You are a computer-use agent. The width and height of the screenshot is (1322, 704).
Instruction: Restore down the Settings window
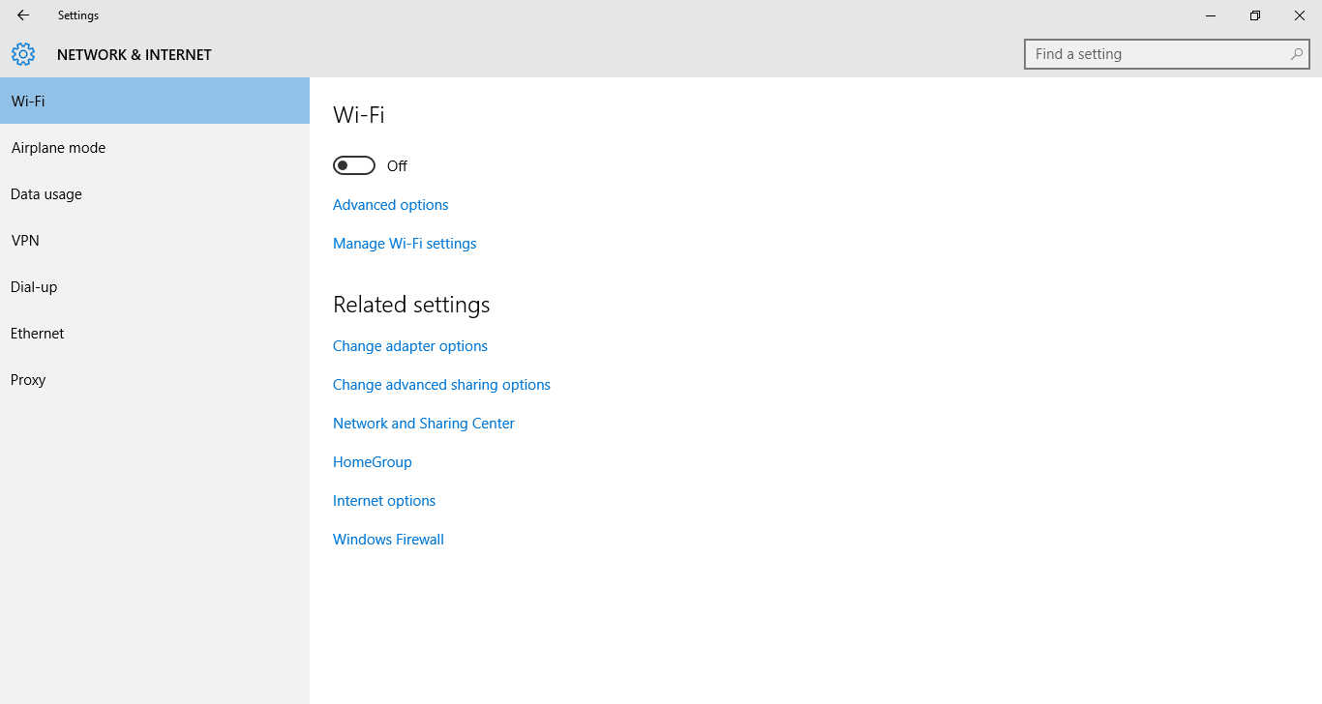click(1255, 15)
